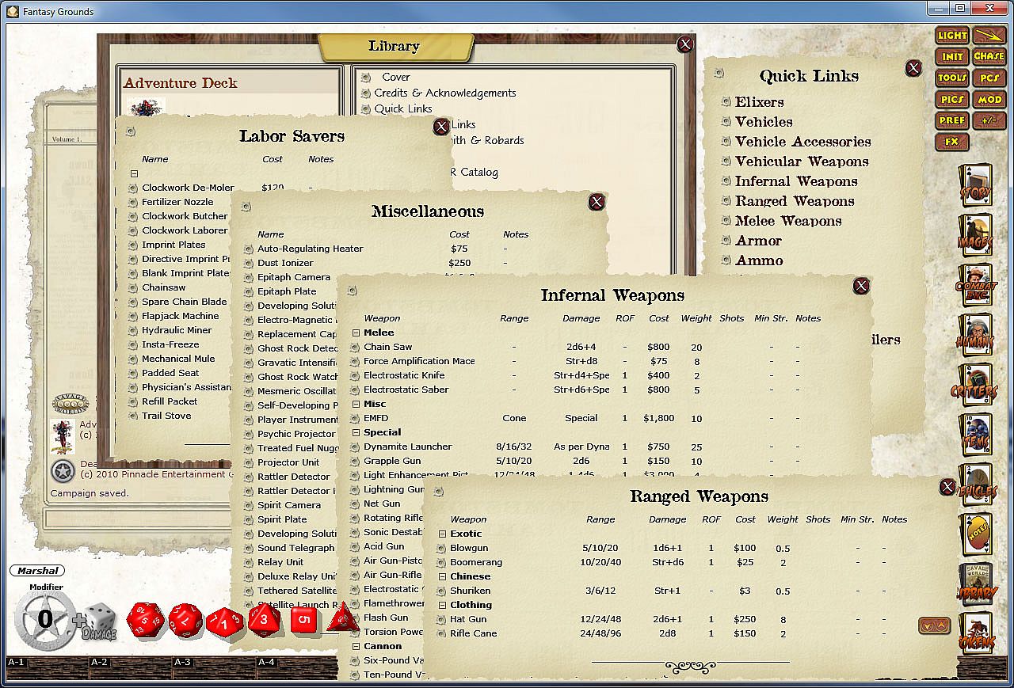Click the red twelve-sided die
The width and height of the screenshot is (1014, 688).
(x=186, y=620)
